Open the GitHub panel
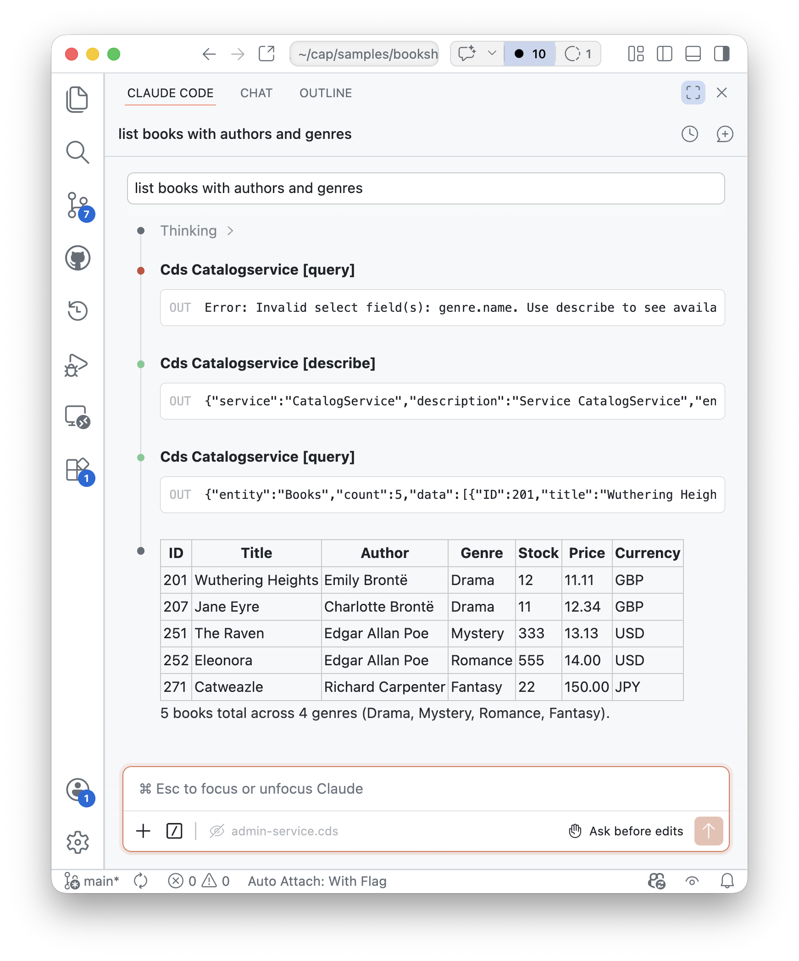799x961 pixels. pos(78,258)
